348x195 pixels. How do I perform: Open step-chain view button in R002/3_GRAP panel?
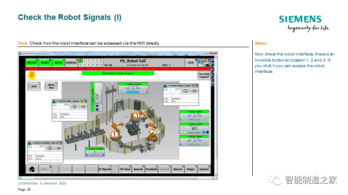pos(186,91)
